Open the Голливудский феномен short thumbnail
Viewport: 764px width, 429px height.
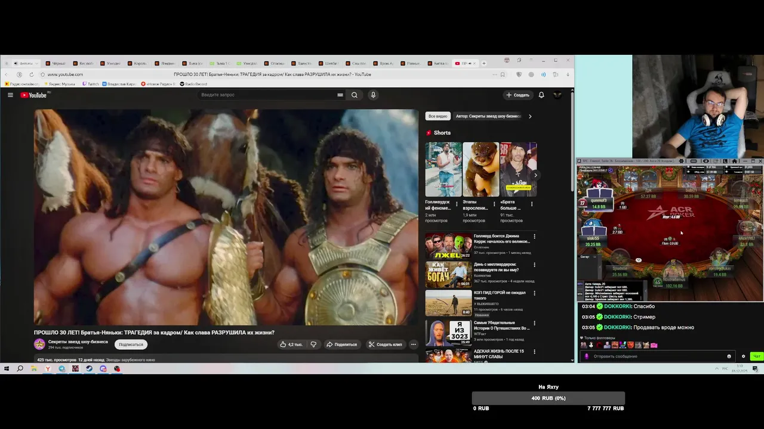click(x=443, y=169)
